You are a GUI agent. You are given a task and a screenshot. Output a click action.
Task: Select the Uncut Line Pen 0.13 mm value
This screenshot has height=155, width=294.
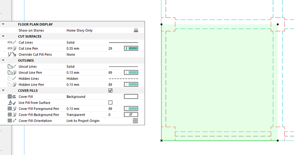73,72
